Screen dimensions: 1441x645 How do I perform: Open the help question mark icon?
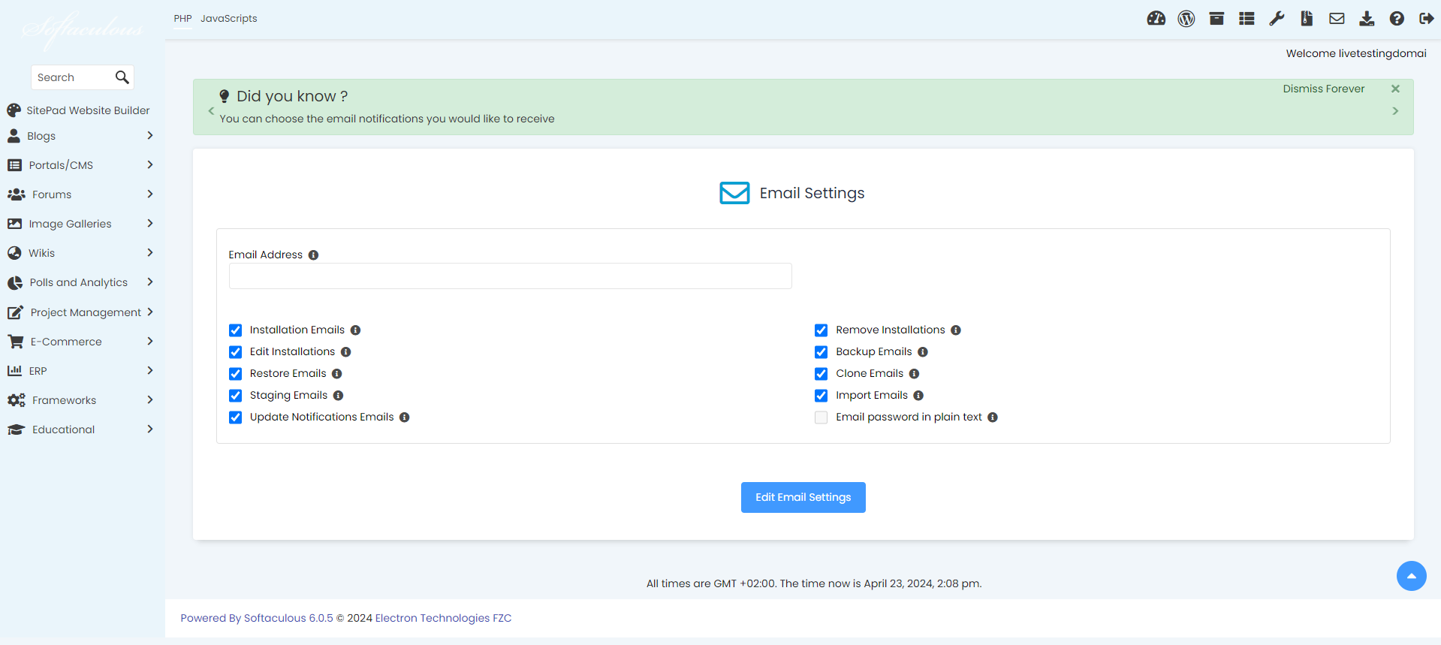[x=1397, y=19]
